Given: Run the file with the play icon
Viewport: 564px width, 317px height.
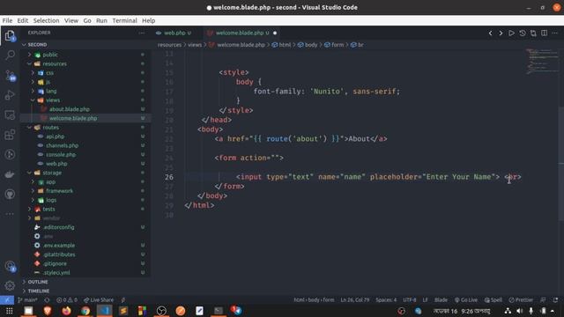Looking at the screenshot, I should 511,33.
